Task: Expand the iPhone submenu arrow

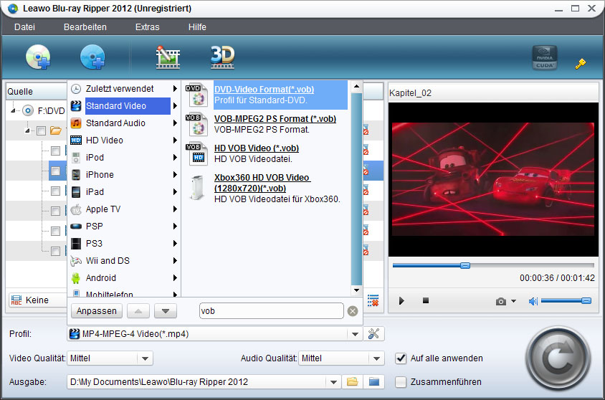Action: [x=175, y=175]
